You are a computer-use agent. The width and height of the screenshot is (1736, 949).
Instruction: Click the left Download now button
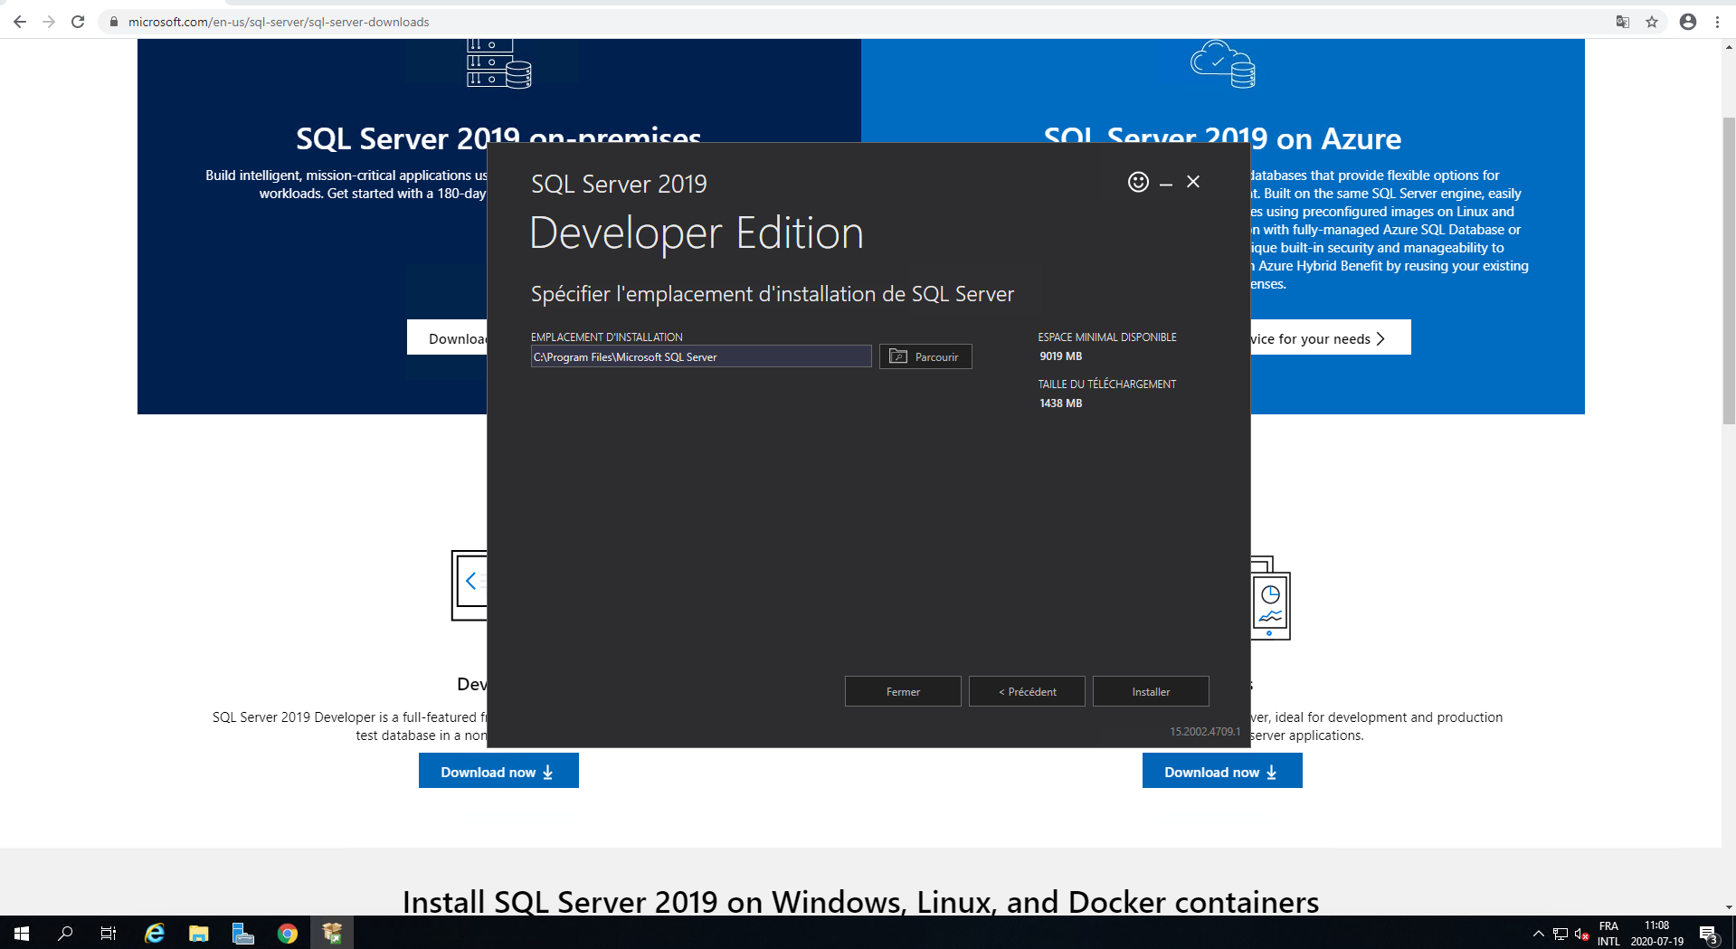click(498, 772)
